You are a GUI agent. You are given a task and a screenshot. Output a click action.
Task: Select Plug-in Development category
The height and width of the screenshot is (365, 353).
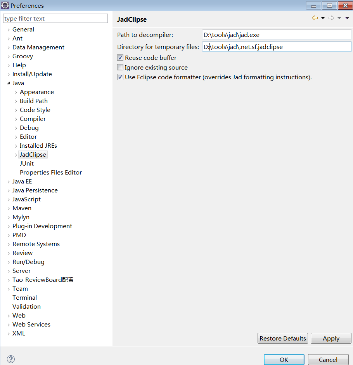(x=42, y=226)
